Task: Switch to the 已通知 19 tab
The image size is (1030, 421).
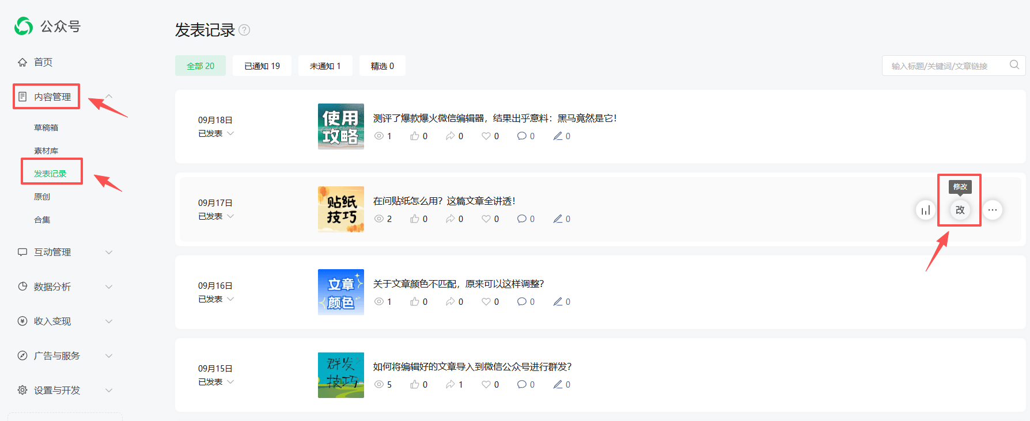Action: (262, 66)
